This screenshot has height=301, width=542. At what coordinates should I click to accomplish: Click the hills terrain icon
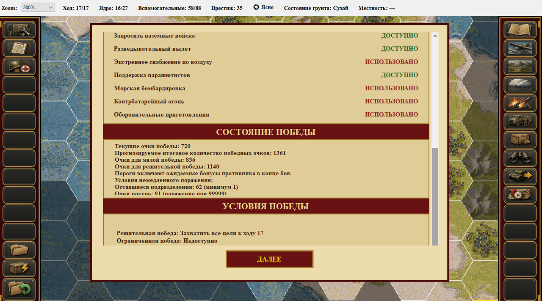tap(520, 66)
